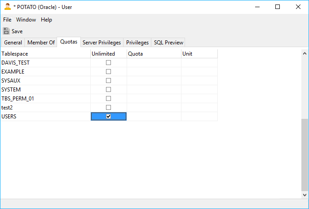Viewport: 309px width, 209px height.
Task: Switch to the General tab
Action: tap(13, 43)
